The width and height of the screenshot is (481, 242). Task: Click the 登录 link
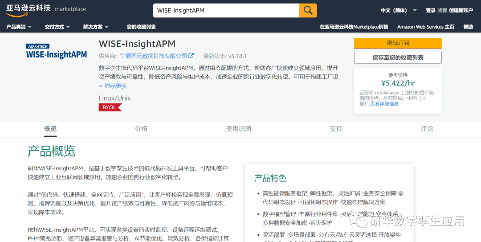point(430,10)
